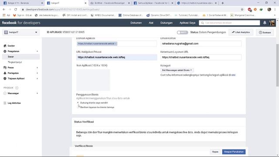Click the Hapus button
The height and width of the screenshot is (157, 279).
click(215, 152)
